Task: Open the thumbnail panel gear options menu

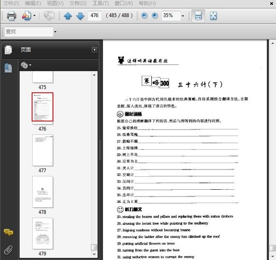Action: [26, 66]
